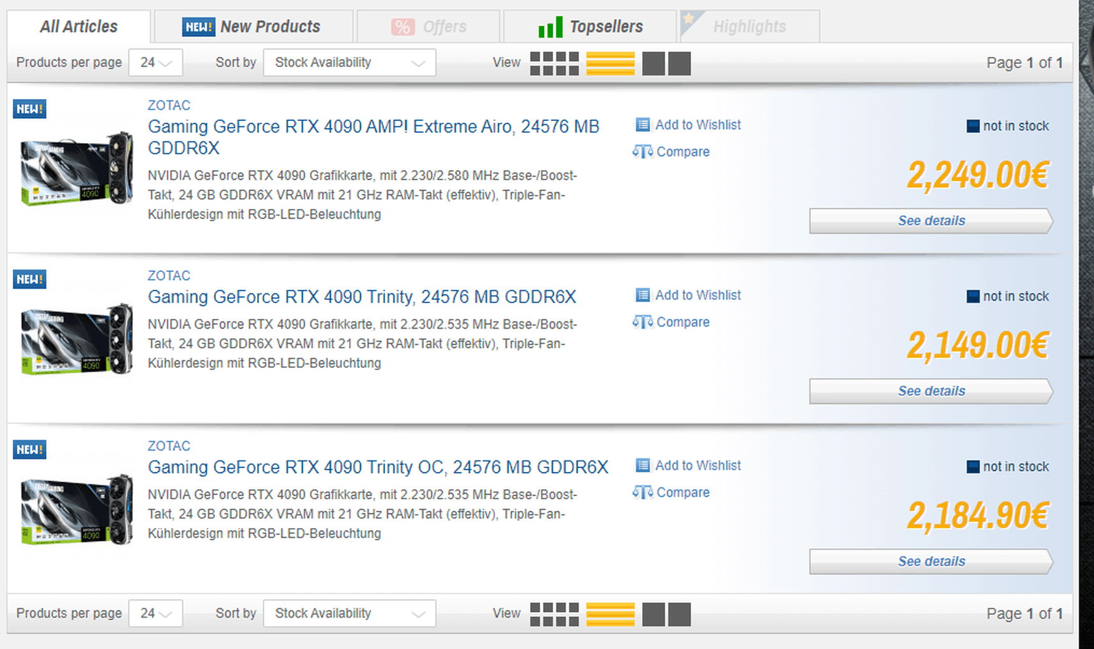Click wishlist icon for AMP! Extreme Airo
1094x649 pixels.
click(x=643, y=125)
